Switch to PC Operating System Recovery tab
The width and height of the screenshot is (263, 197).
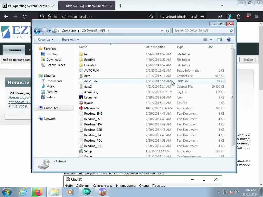(x=29, y=6)
